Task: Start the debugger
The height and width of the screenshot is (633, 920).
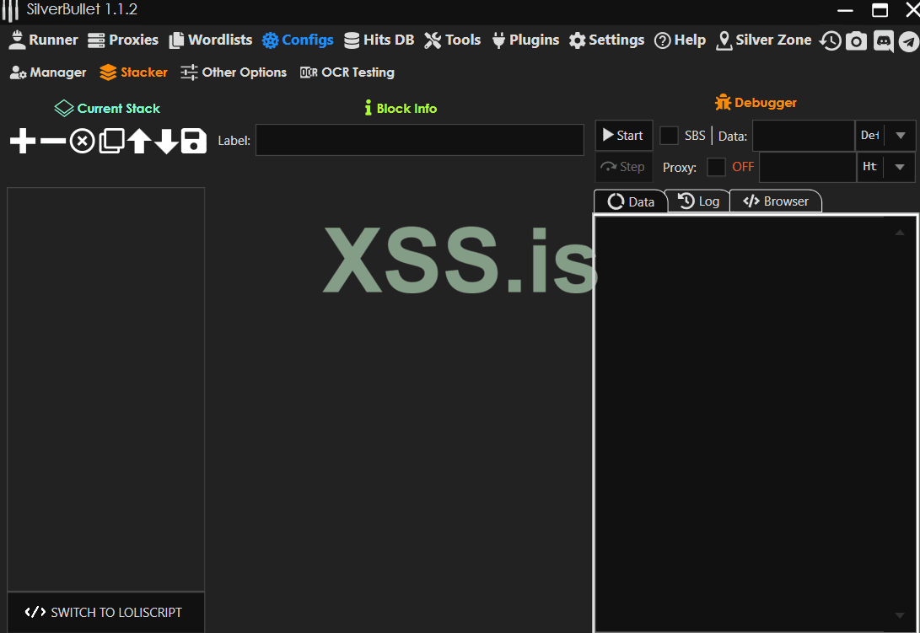Action: point(624,136)
